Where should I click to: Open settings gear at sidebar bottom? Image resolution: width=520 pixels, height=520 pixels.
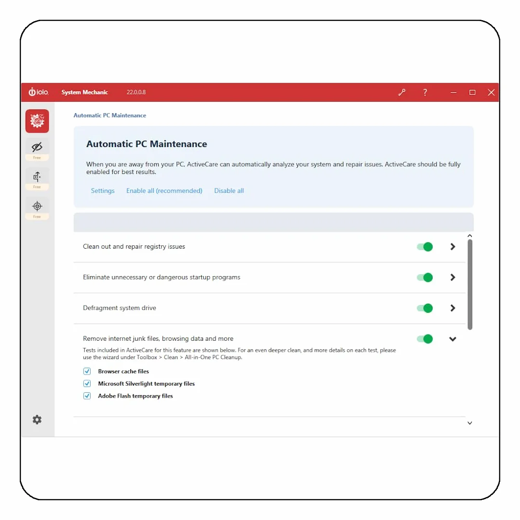pos(37,419)
